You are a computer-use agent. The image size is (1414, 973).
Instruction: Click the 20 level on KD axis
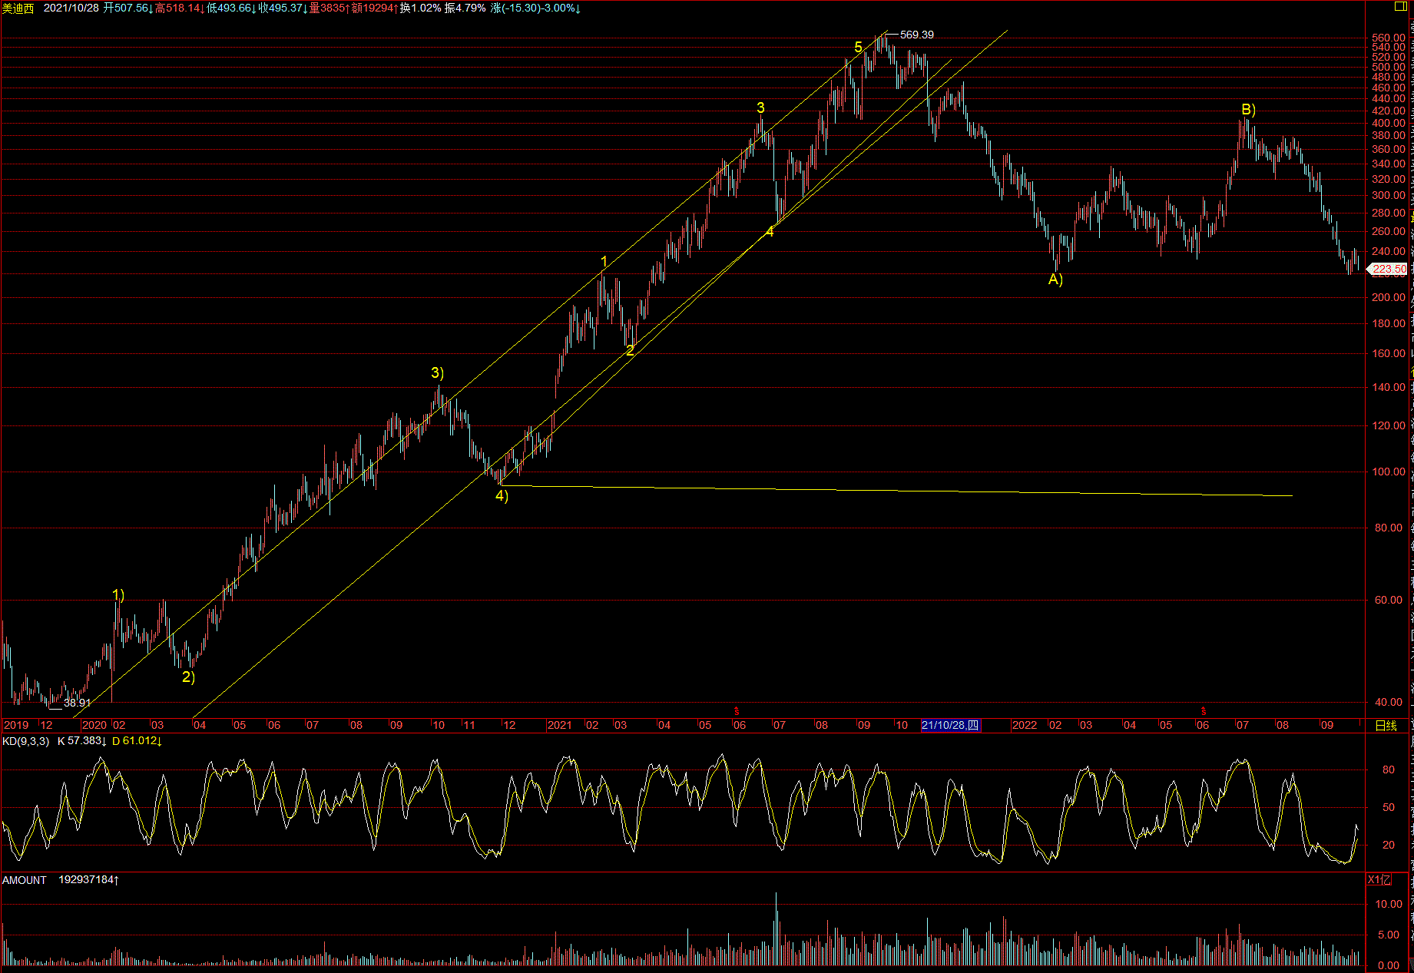tap(1389, 845)
